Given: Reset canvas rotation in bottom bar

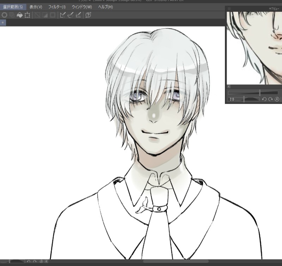Looking at the screenshot, I should click(41, 261).
